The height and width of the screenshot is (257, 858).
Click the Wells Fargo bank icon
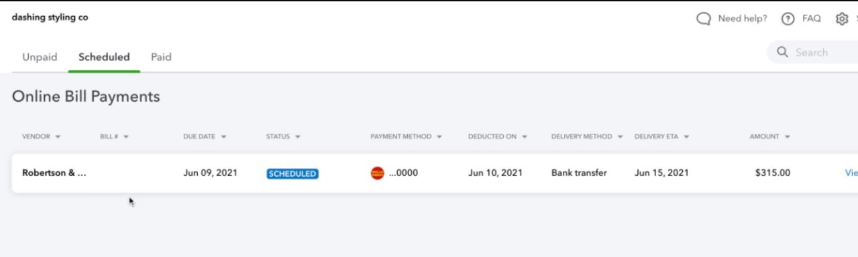click(x=377, y=173)
